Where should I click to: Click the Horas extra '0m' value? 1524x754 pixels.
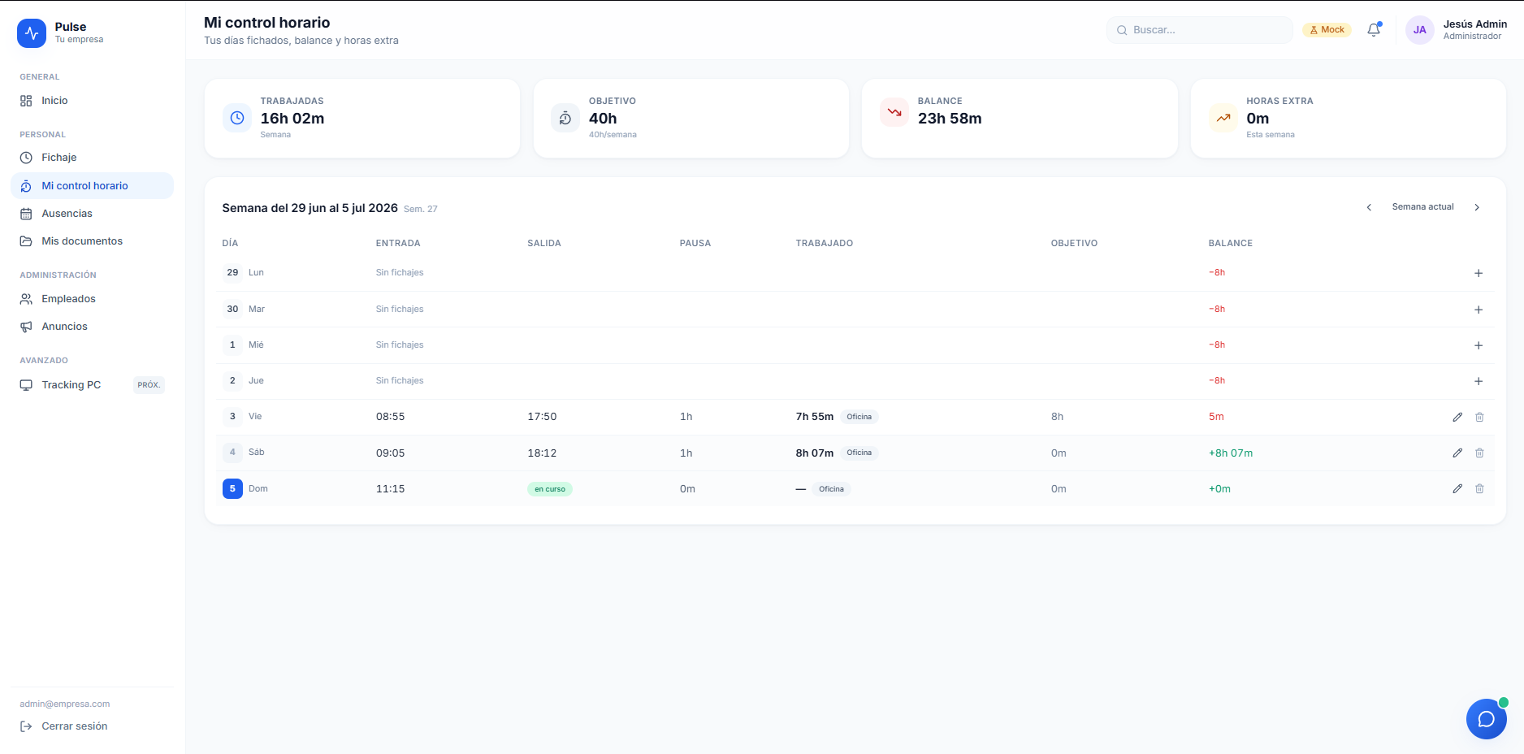1258,119
